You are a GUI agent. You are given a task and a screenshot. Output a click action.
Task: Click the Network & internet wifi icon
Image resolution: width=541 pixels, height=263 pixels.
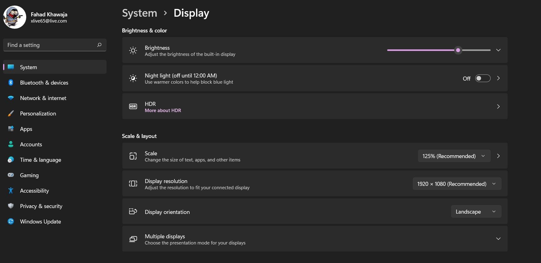(x=11, y=98)
